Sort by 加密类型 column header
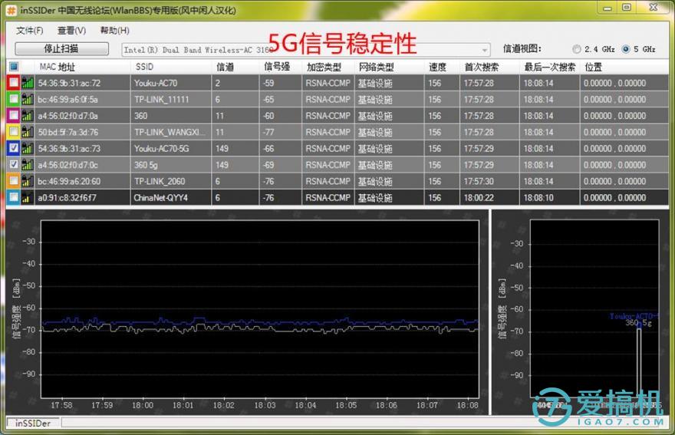The image size is (675, 435). coord(328,67)
